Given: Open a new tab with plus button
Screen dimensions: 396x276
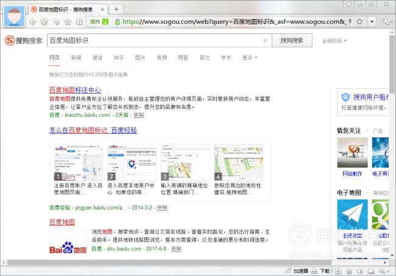Looking at the screenshot, I should 116,9.
